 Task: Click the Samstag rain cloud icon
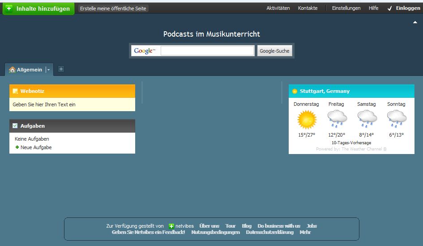367,119
